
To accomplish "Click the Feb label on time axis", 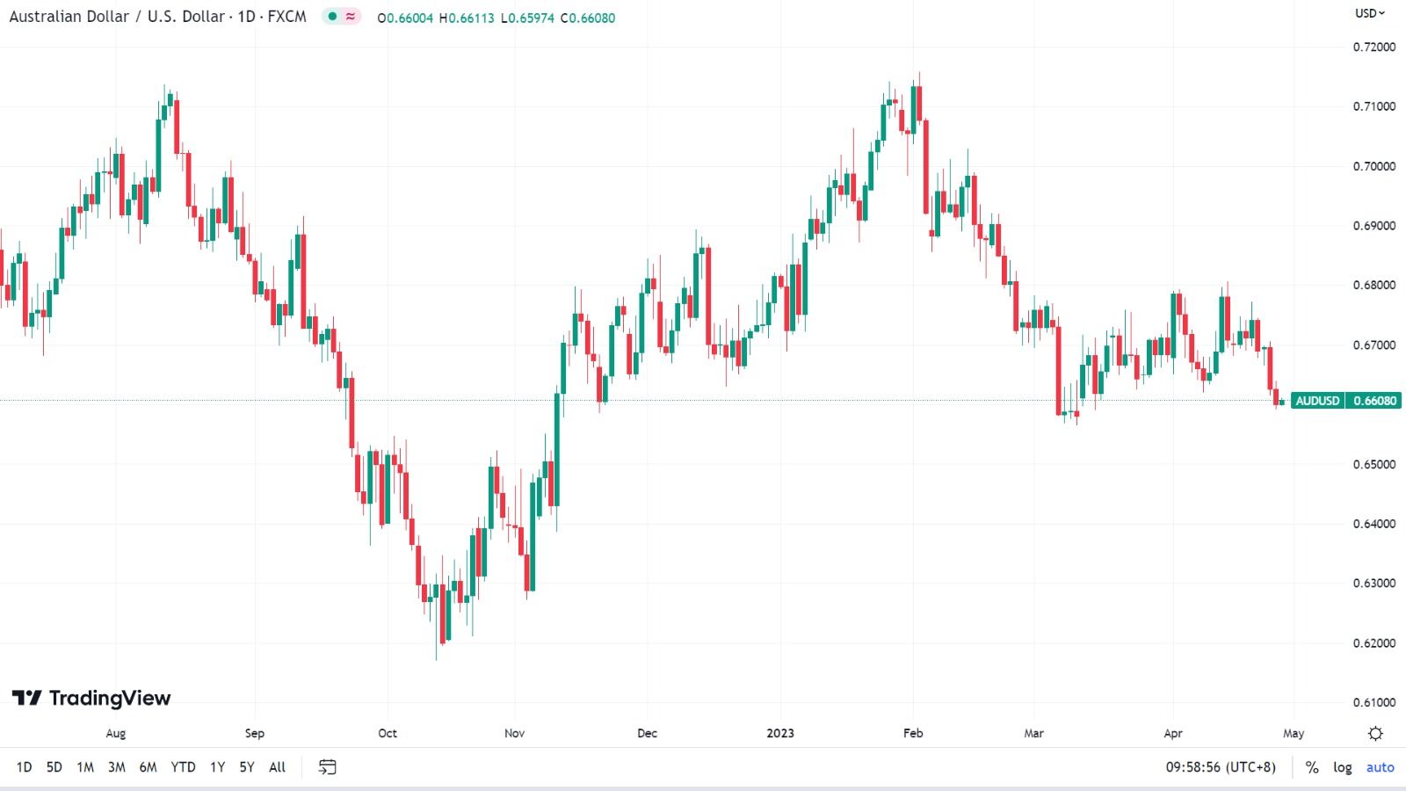I will click(913, 733).
